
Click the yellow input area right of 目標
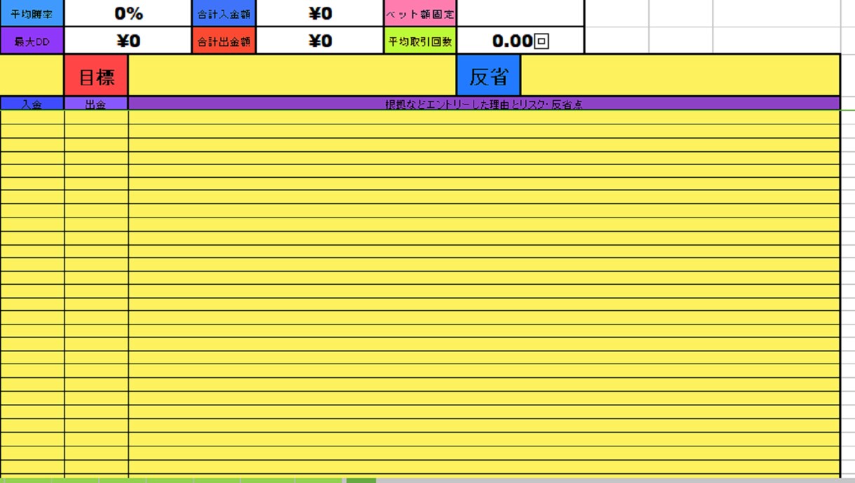292,76
